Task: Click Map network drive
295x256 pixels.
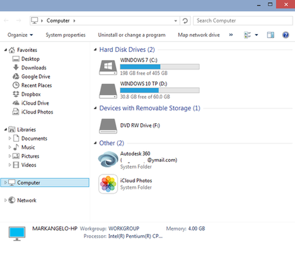Action: point(199,35)
